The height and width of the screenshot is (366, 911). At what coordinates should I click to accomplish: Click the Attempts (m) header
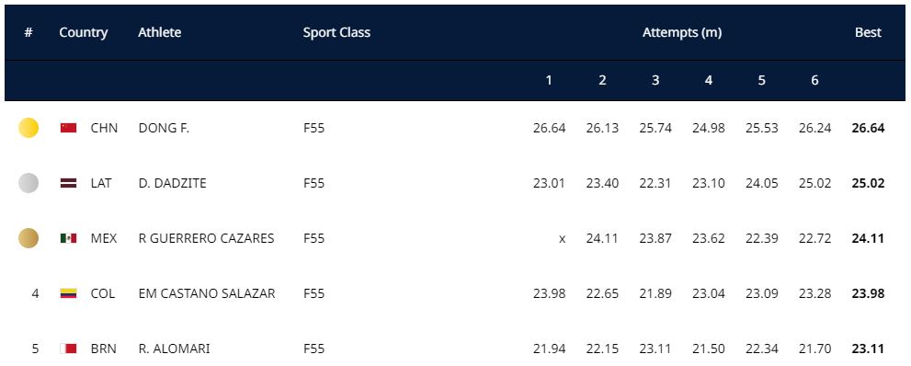(682, 32)
